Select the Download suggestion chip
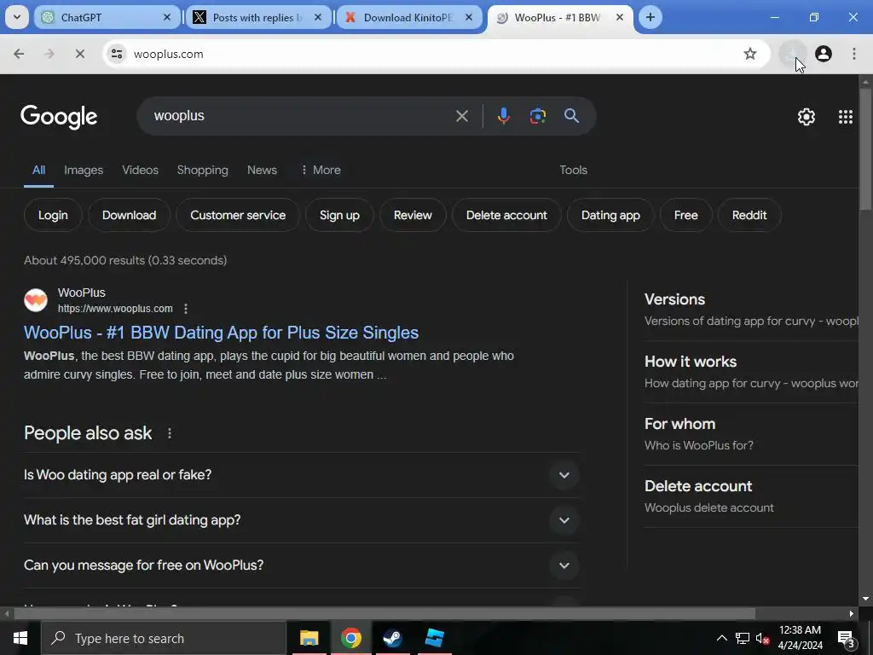The width and height of the screenshot is (873, 655). (x=130, y=216)
